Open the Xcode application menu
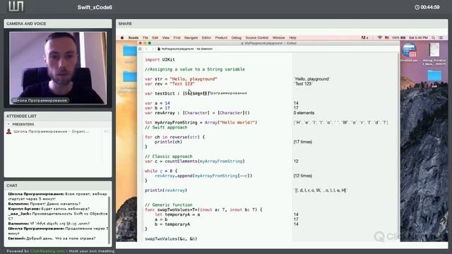The width and height of the screenshot is (452, 254). click(x=133, y=37)
